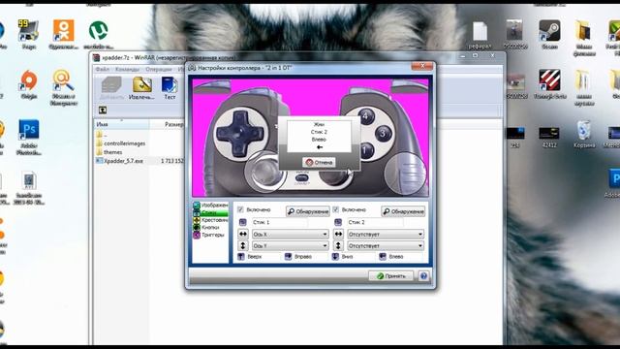Open the Steam desktop shortcut
620x349 pixels.
[x=549, y=35]
